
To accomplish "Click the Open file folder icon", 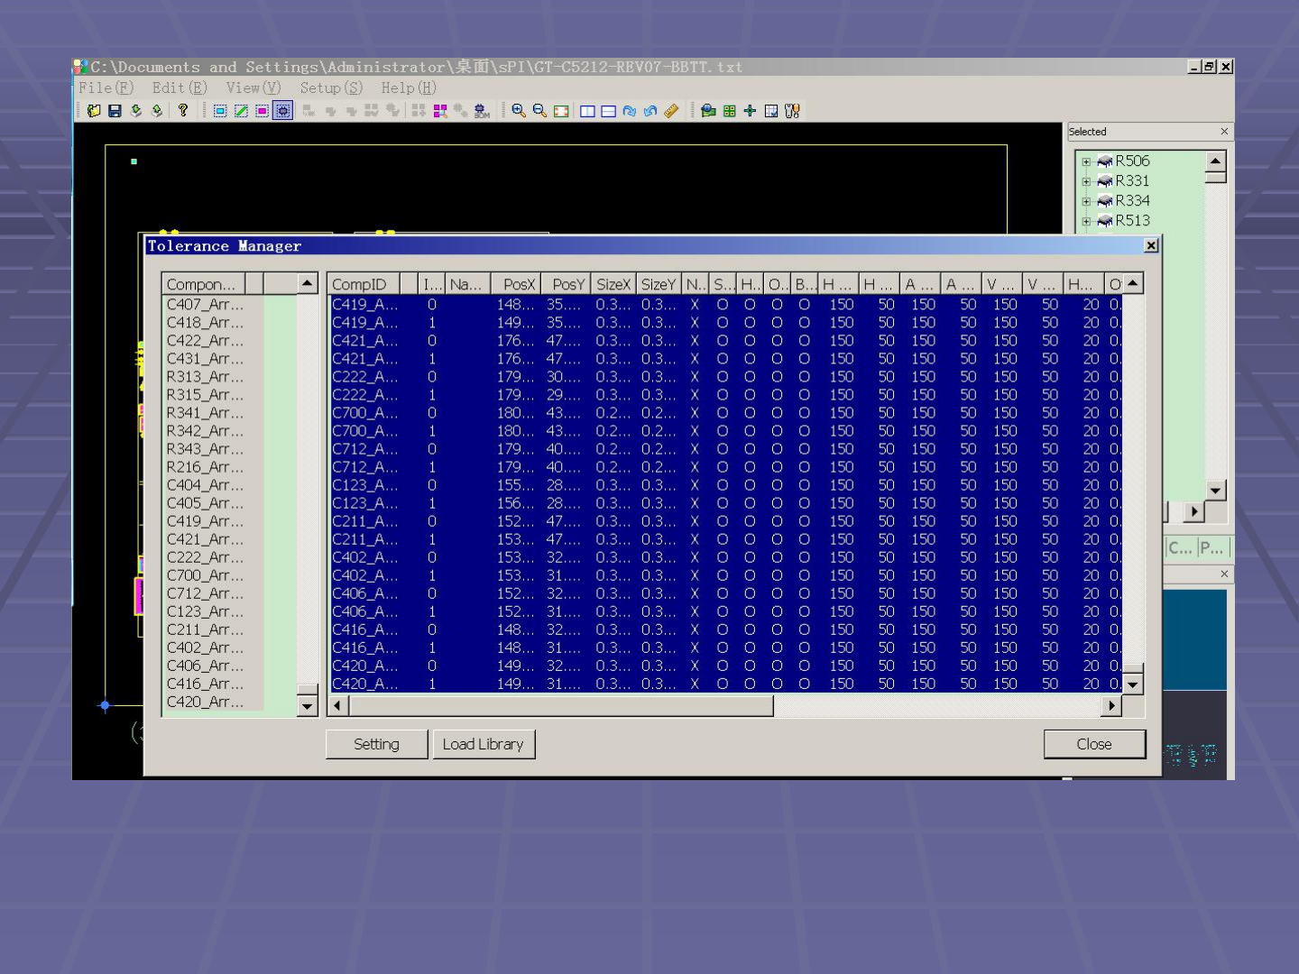I will point(94,111).
